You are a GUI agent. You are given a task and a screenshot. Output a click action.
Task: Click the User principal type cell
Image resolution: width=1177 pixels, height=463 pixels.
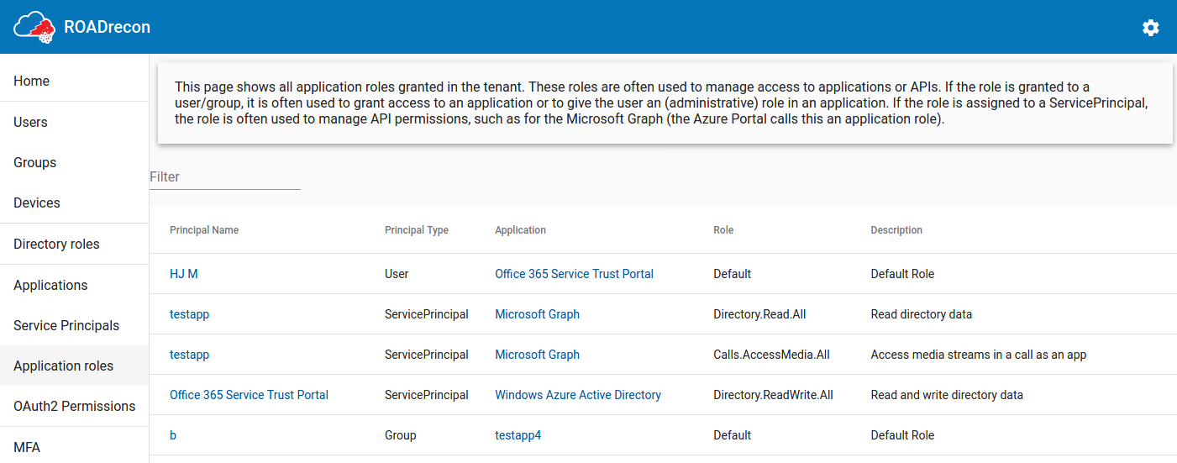(x=397, y=274)
